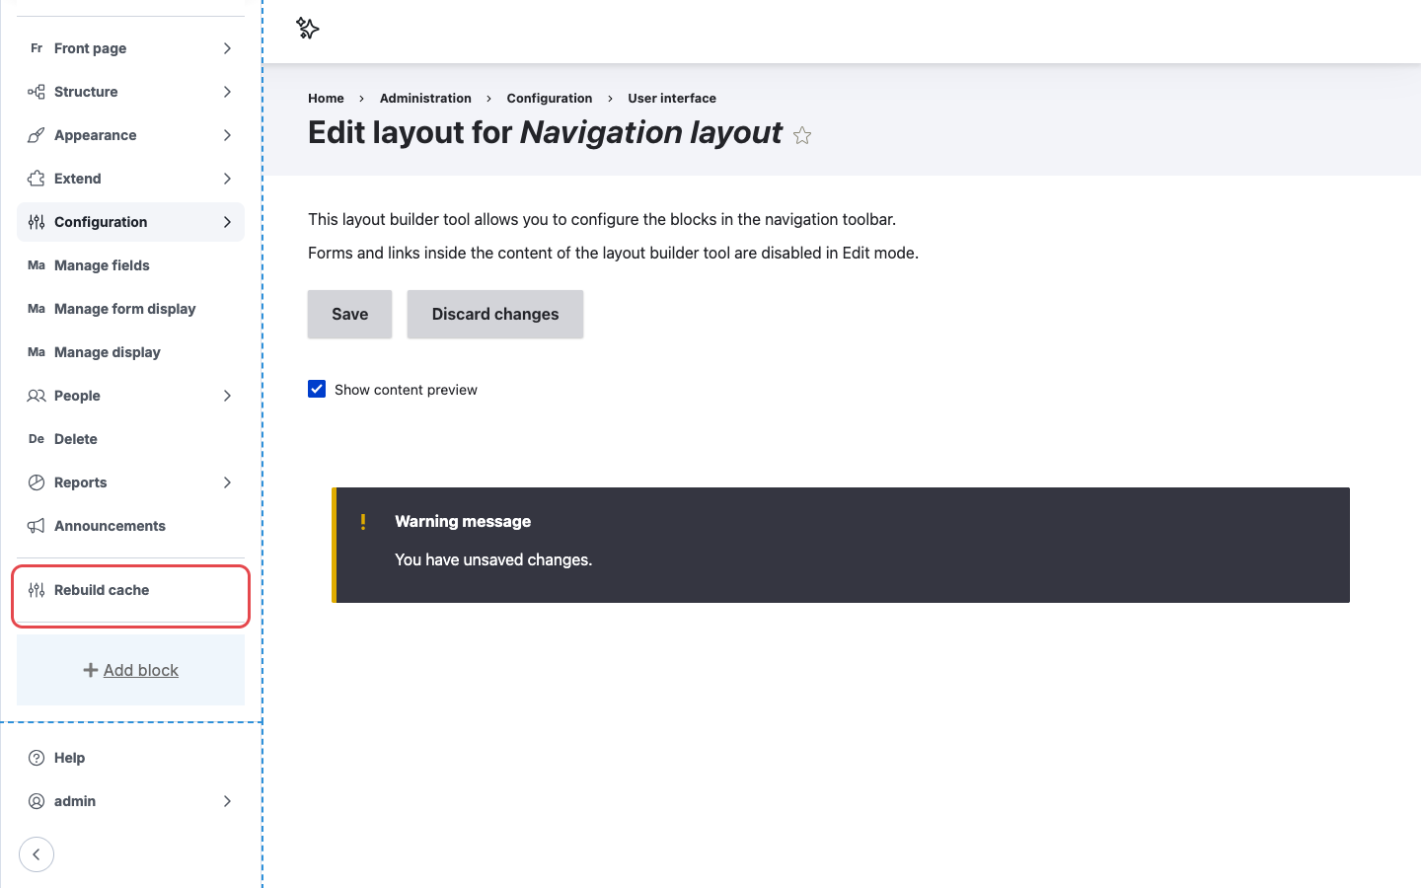This screenshot has height=888, width=1421.
Task: Open the Manage fields menu item
Action: point(130,265)
